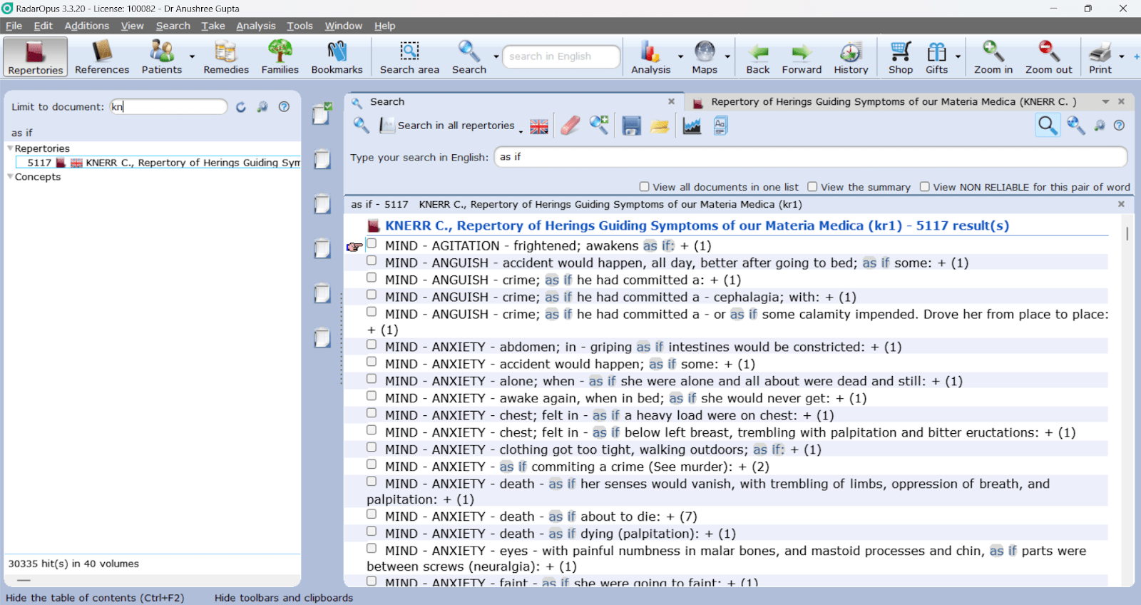Open the Take menu
This screenshot has width=1141, height=605.
(213, 26)
